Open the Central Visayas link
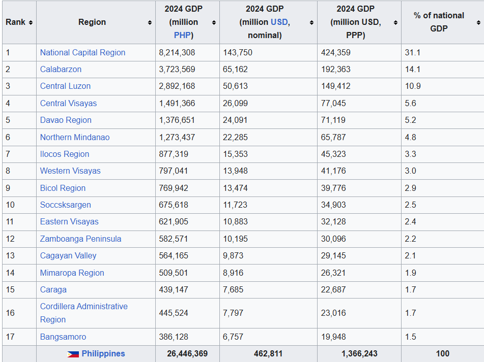The image size is (484, 362). click(69, 104)
